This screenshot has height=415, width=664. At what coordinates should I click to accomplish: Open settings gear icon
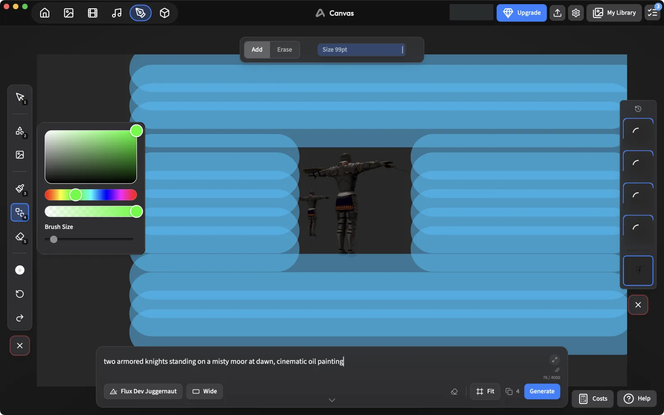(x=576, y=13)
